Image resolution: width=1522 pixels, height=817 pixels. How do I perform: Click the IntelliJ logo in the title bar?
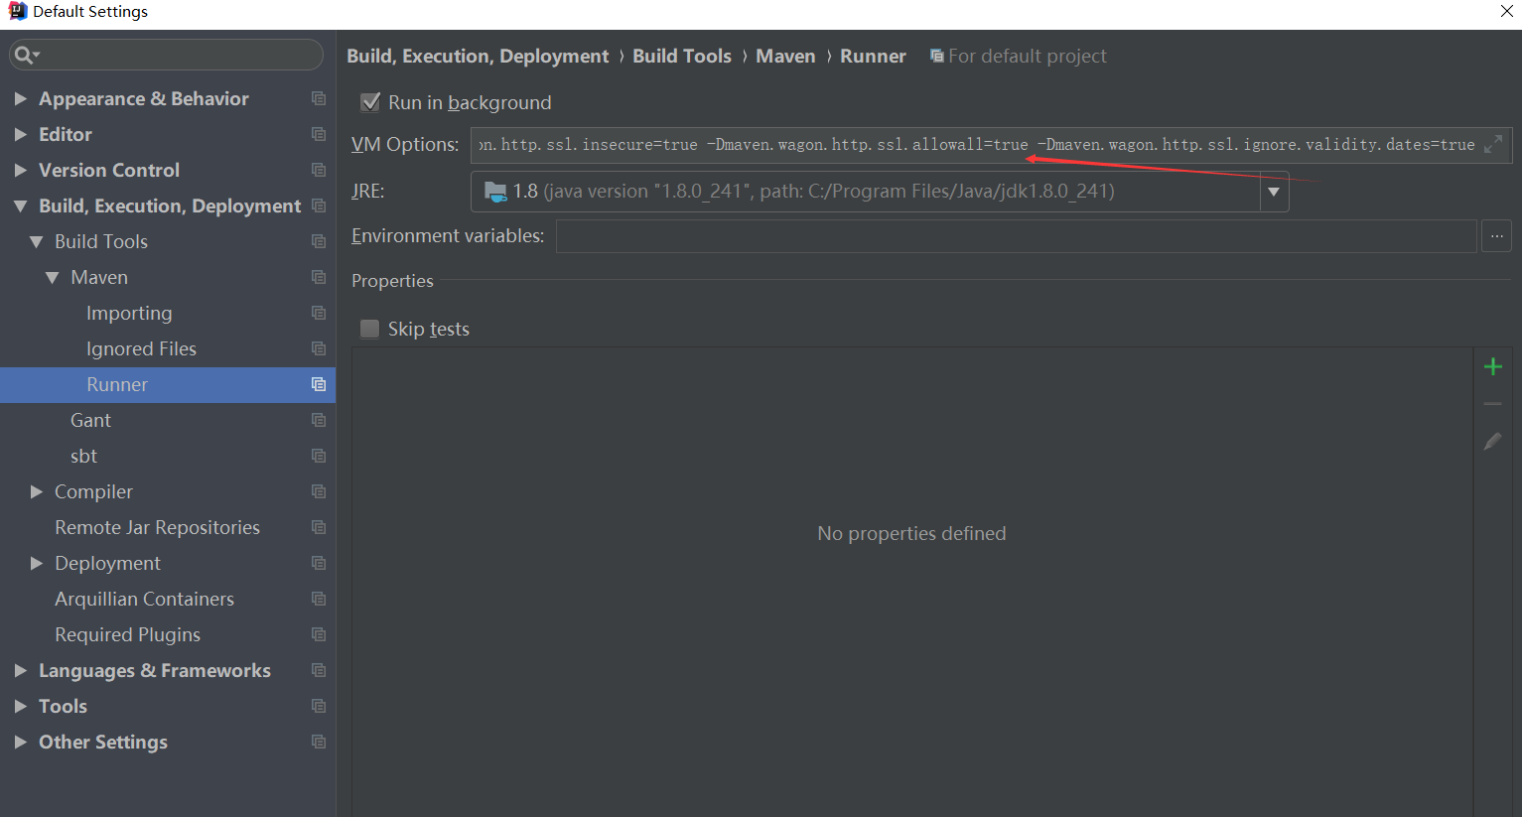coord(17,11)
